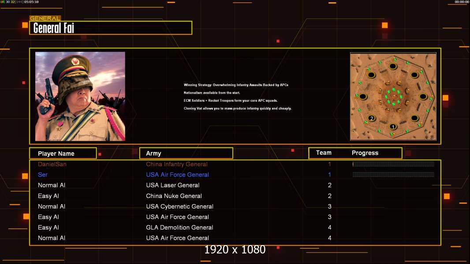Select the player named Ser
Image resolution: width=470 pixels, height=264 pixels.
tap(43, 175)
